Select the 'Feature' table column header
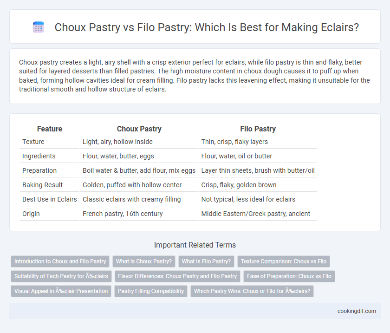The width and height of the screenshot is (390, 333). [50, 129]
